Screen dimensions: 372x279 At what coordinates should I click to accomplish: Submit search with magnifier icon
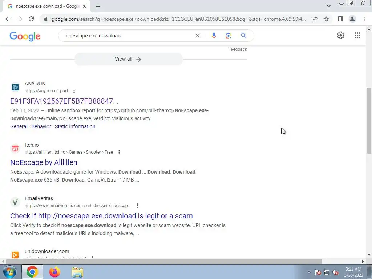[243, 36]
